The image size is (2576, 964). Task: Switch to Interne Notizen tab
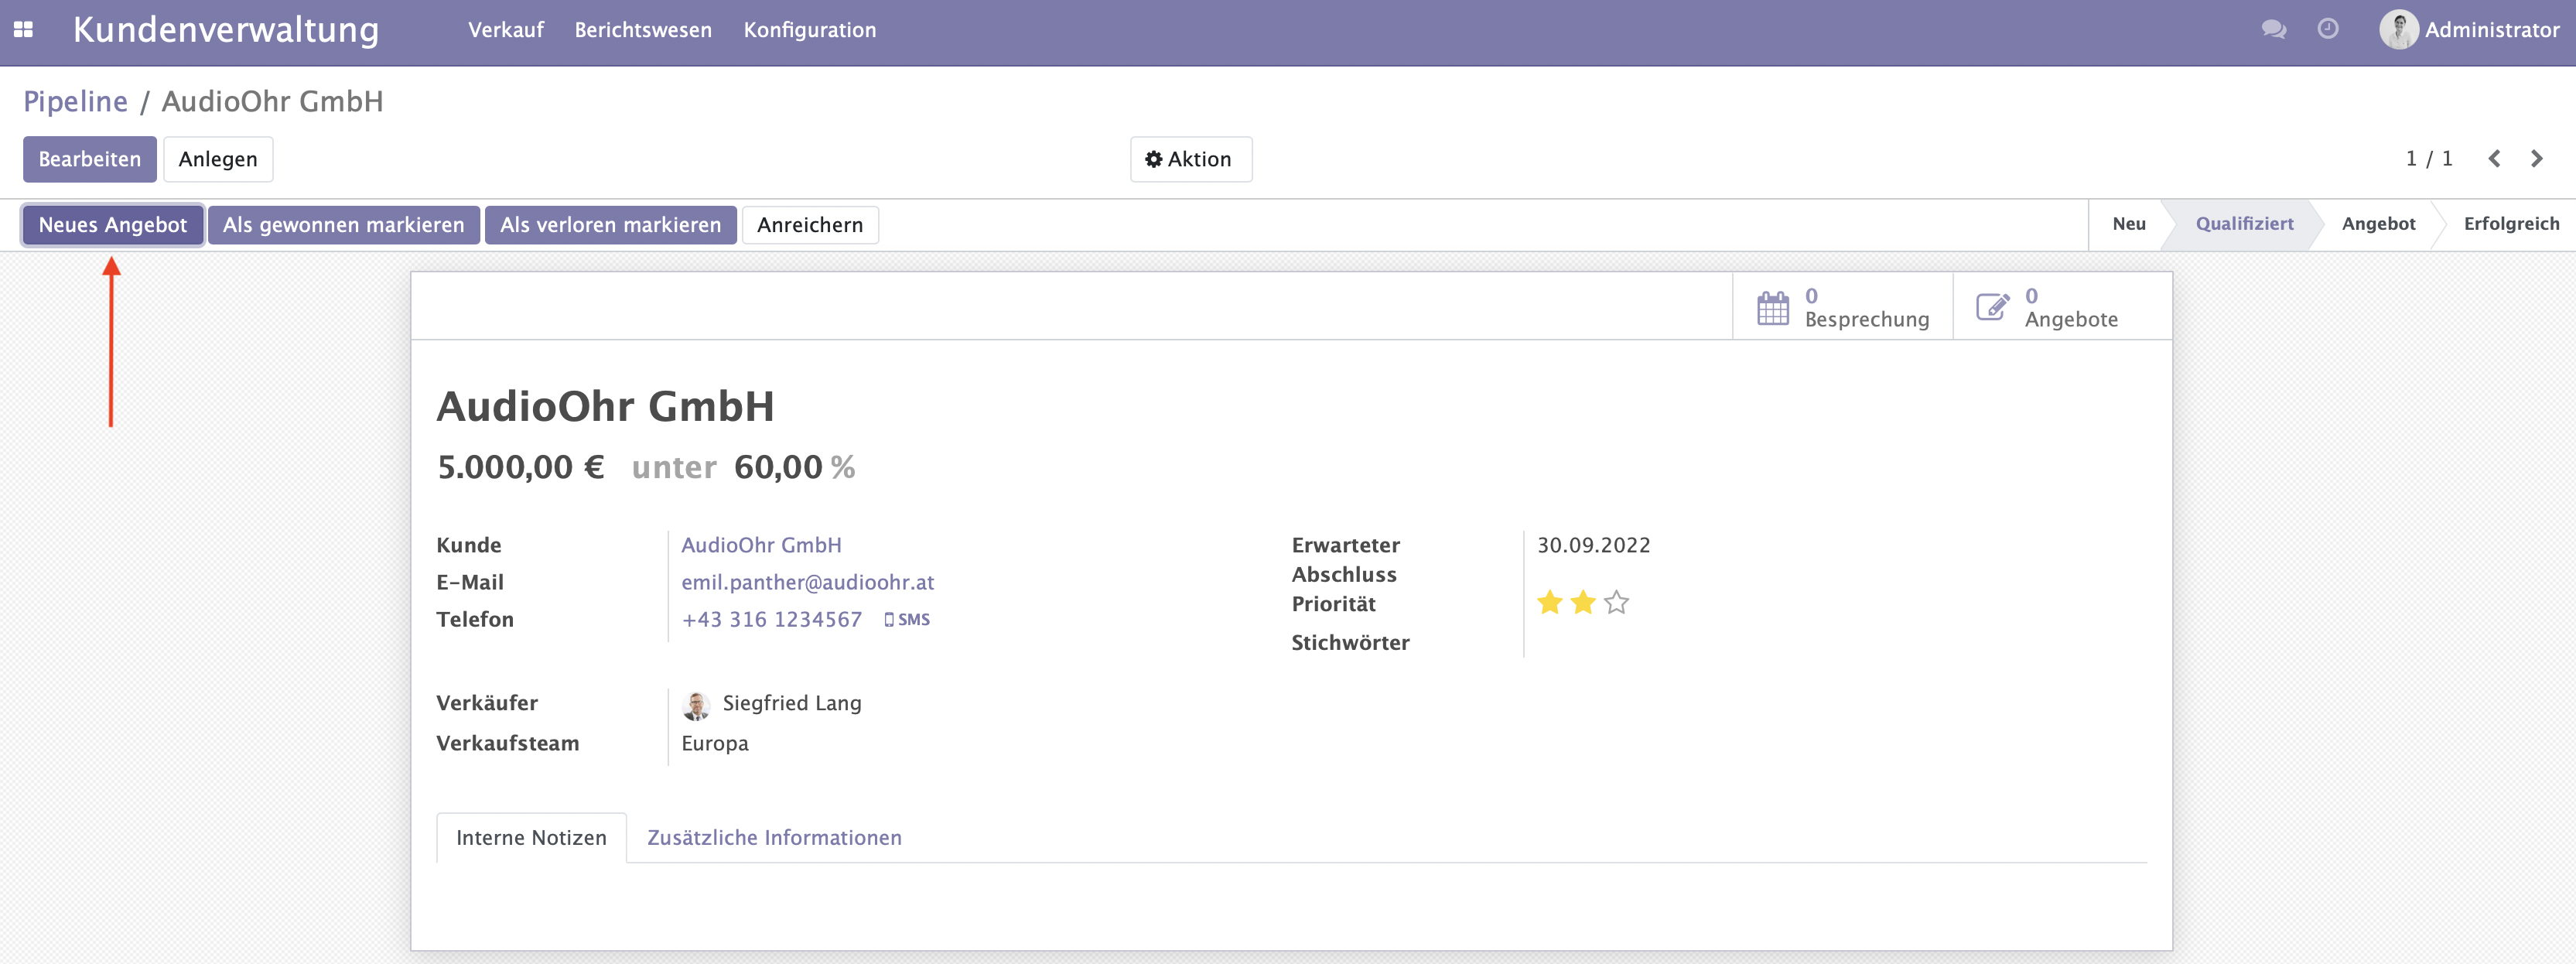coord(531,838)
